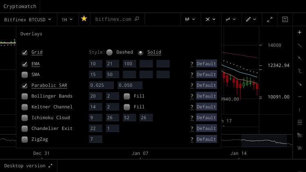The image size is (306, 172).
Task: Click the fullscreen expand arrows icon
Action: (270, 19)
